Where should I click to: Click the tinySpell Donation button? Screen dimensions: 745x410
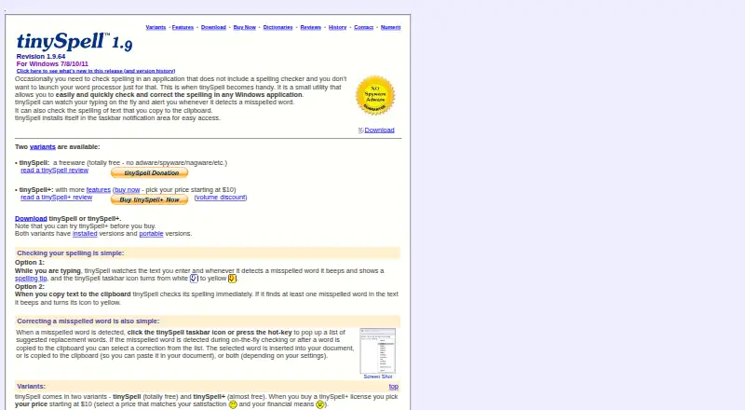[x=150, y=172]
